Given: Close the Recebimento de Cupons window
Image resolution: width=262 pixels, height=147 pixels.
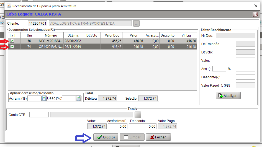Looking at the screenshot, I should [255, 6].
